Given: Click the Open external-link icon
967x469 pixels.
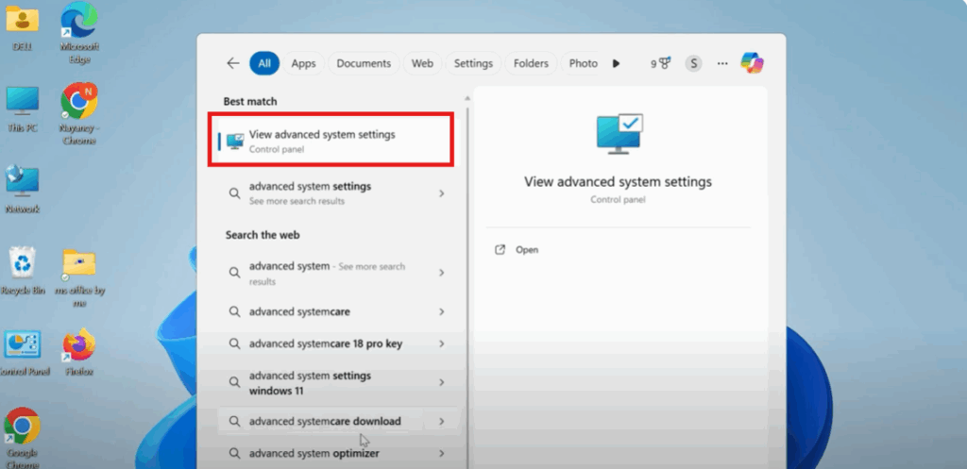Looking at the screenshot, I should (500, 250).
